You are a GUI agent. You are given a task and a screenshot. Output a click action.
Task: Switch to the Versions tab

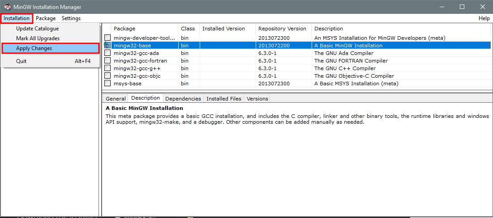[257, 98]
